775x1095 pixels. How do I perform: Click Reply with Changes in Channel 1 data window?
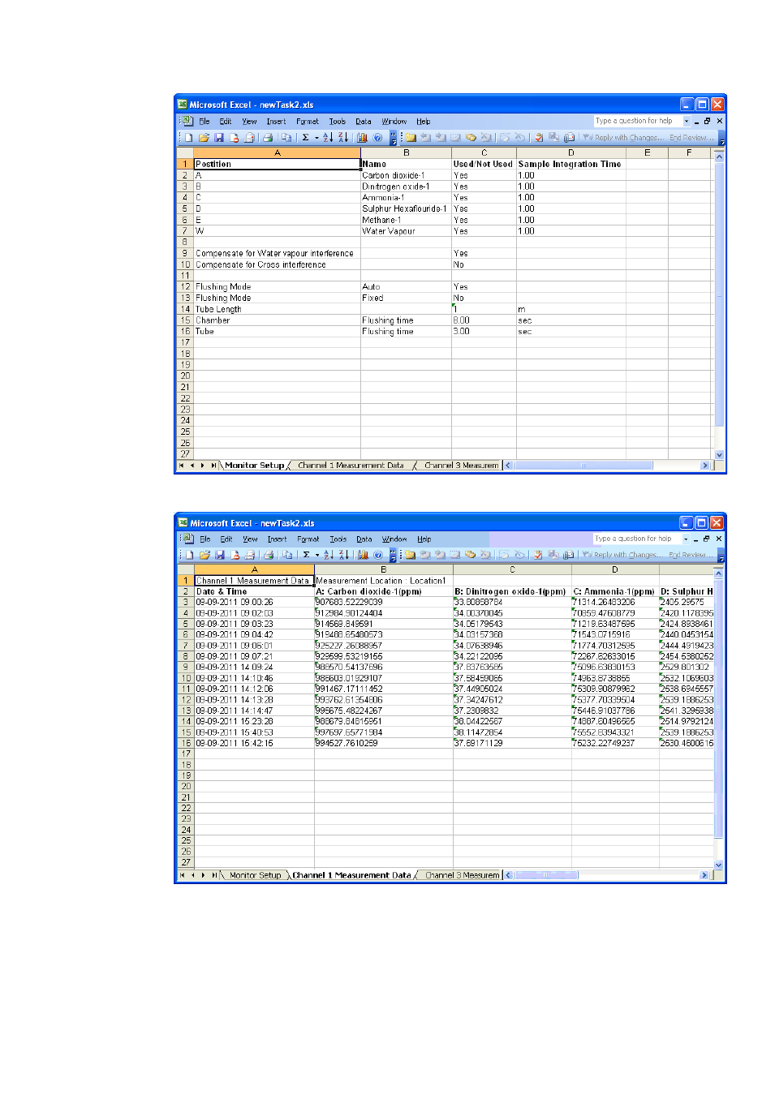(625, 556)
